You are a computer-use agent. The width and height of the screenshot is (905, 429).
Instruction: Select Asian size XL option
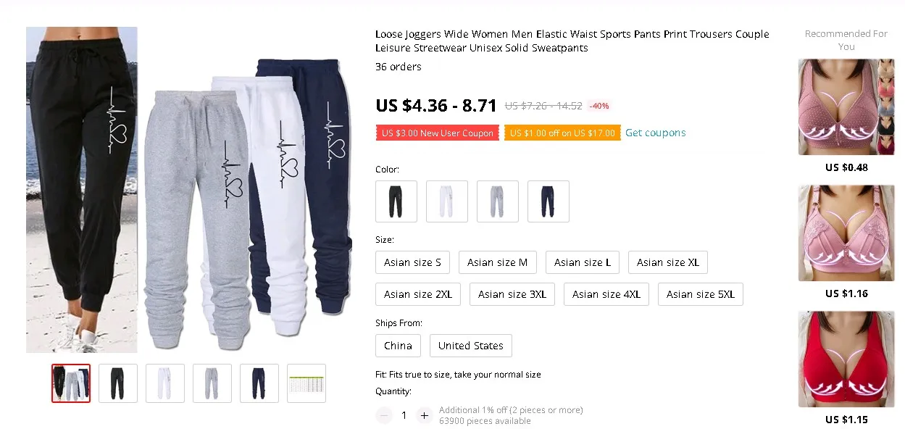click(668, 262)
